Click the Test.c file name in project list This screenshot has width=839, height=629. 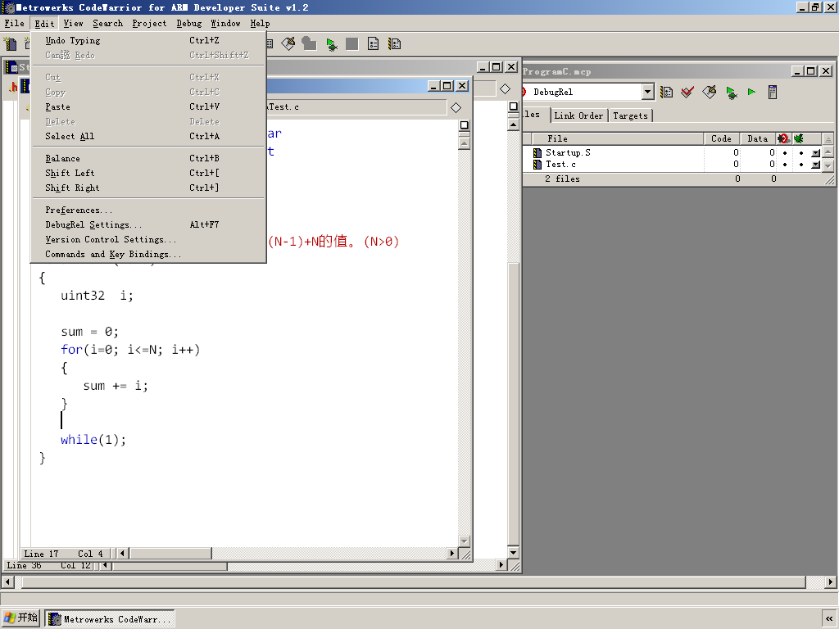tap(560, 165)
